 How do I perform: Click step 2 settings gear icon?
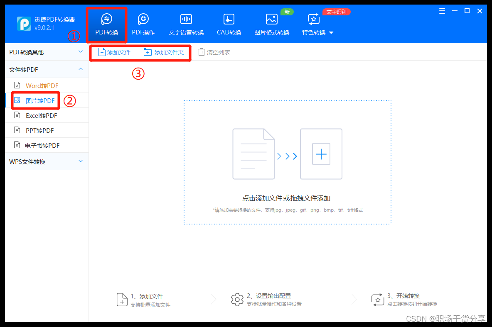(x=237, y=300)
